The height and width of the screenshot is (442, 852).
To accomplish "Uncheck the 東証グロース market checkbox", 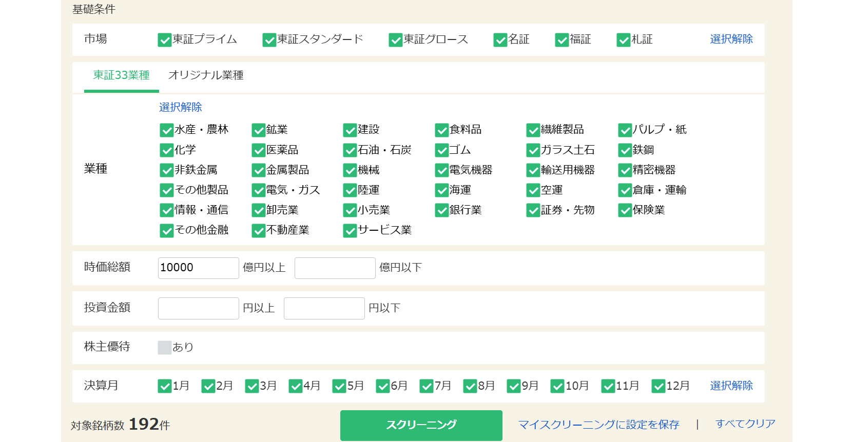I will (x=395, y=40).
